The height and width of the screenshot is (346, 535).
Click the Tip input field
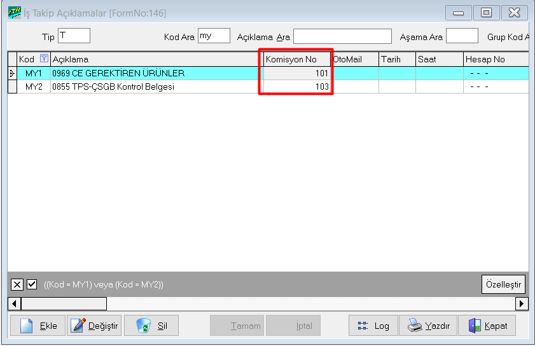pos(74,36)
